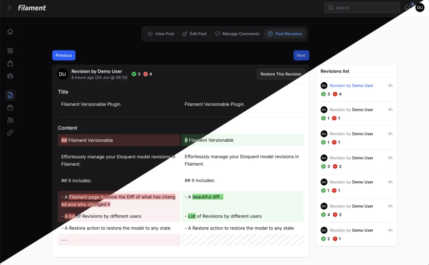The width and height of the screenshot is (429, 265).
Task: Switch to the Edit Post tab
Action: point(194,33)
